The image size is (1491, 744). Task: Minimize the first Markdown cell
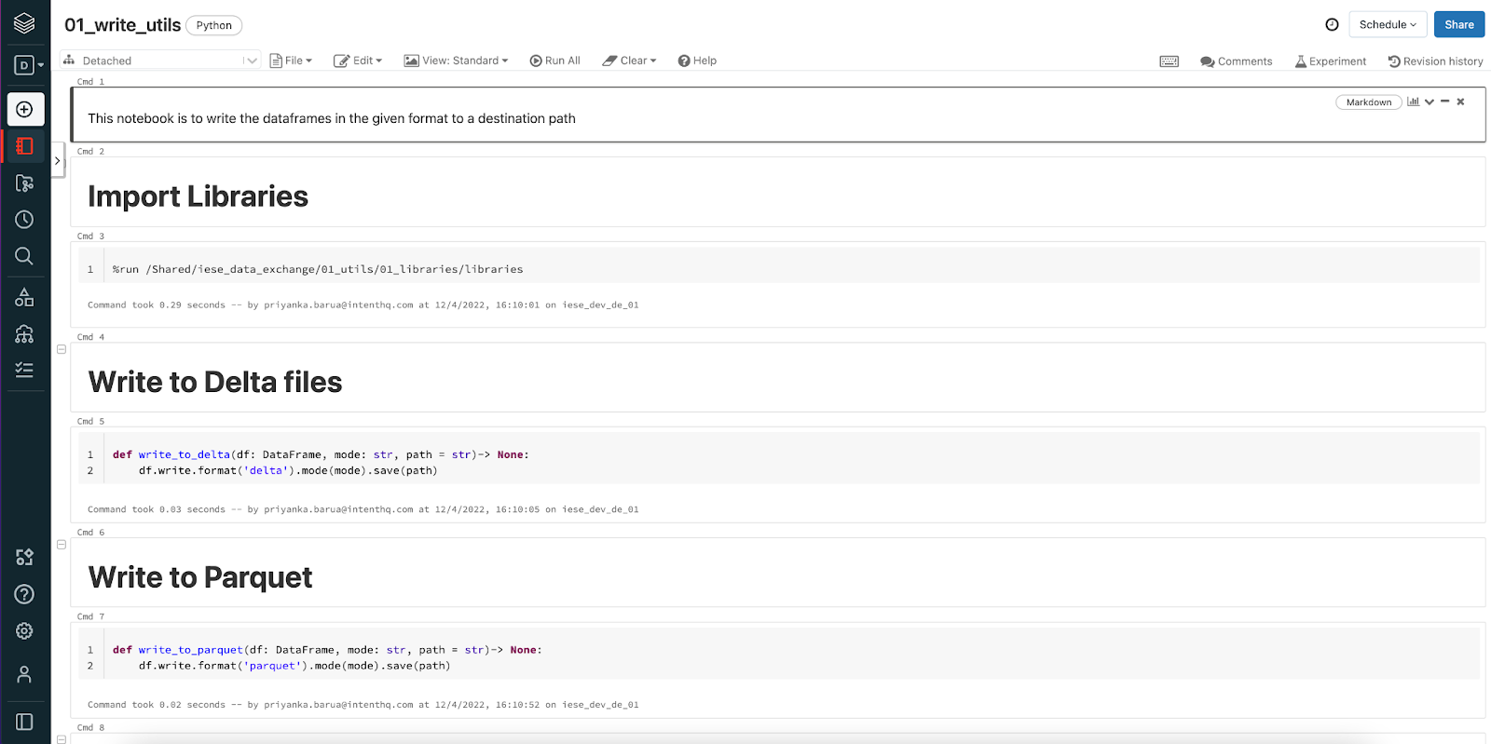[x=1444, y=101]
